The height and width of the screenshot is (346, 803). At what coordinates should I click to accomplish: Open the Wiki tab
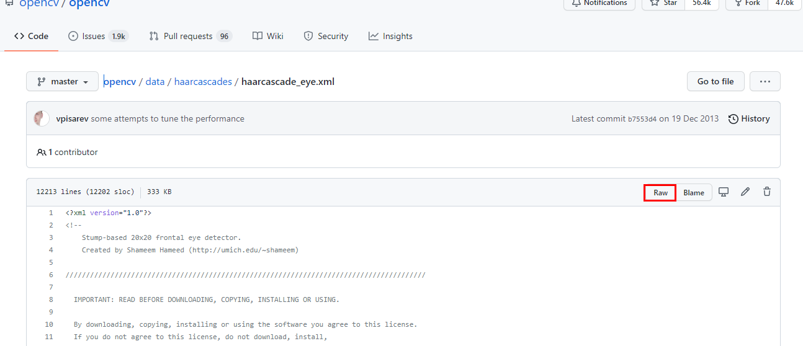pos(268,36)
